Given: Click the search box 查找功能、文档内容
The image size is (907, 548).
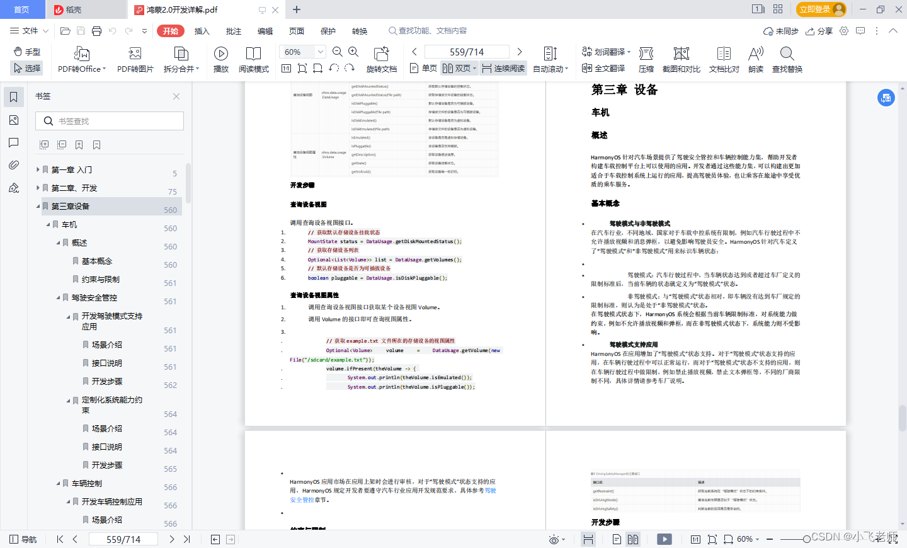Looking at the screenshot, I should (x=428, y=31).
